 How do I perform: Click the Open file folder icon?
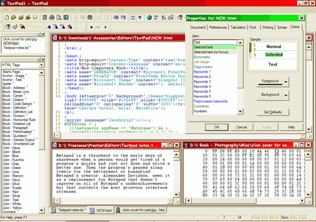tap(14, 18)
